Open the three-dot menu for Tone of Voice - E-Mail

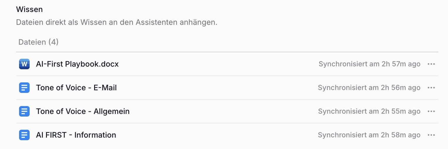click(431, 88)
